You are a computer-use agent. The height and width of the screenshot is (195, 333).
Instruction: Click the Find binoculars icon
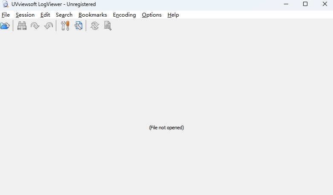coord(22,26)
